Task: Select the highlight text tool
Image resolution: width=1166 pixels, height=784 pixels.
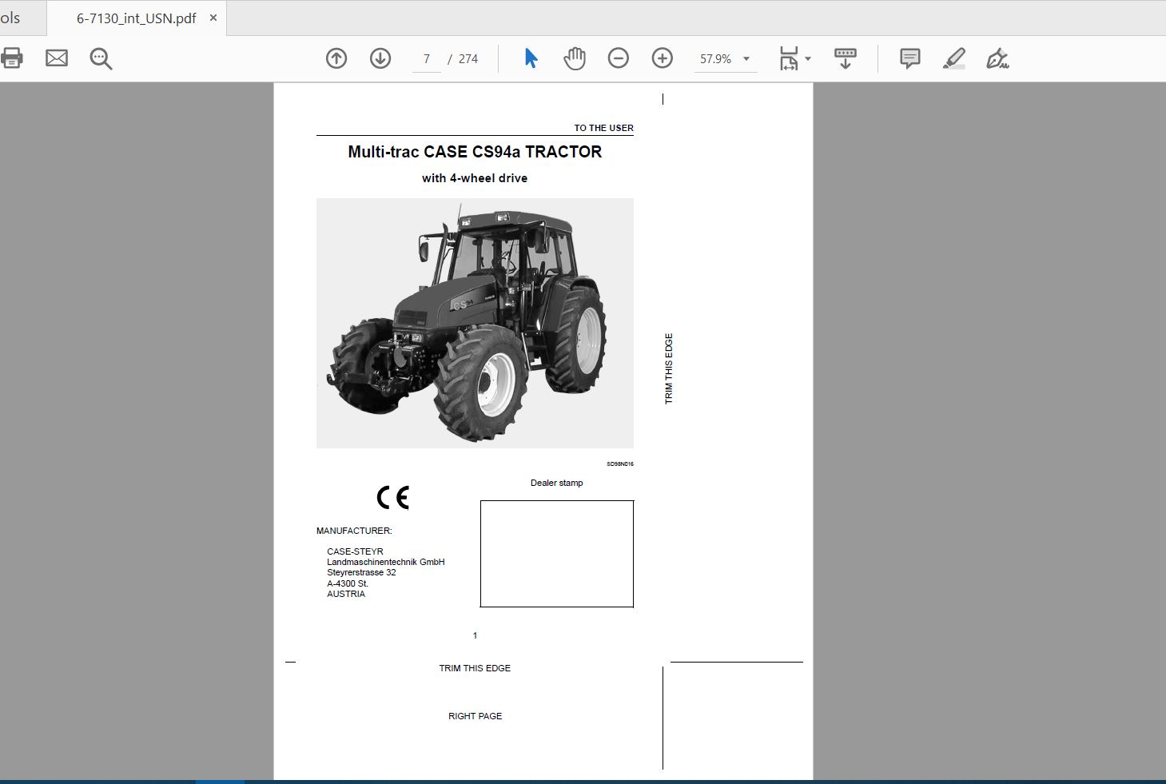Action: click(954, 58)
